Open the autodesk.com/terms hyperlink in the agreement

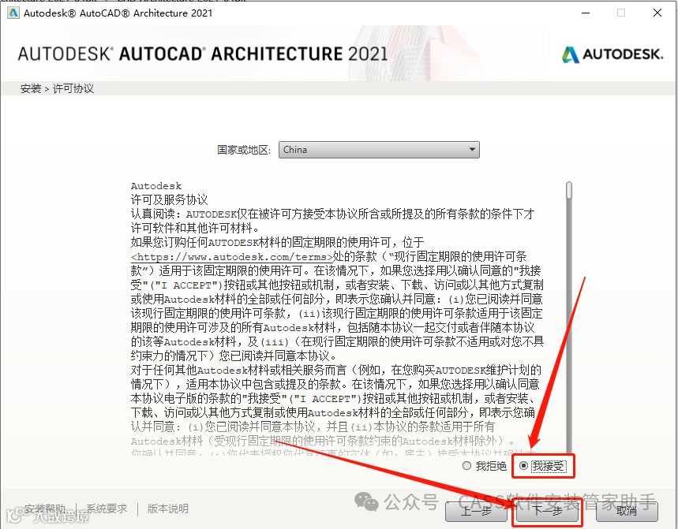pos(232,257)
